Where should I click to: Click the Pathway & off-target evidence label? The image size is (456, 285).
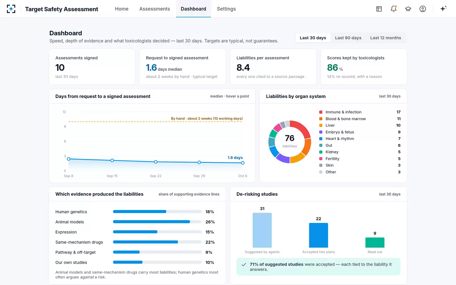tap(75, 252)
